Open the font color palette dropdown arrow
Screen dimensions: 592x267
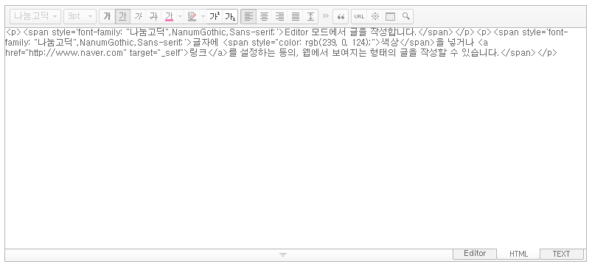point(180,17)
